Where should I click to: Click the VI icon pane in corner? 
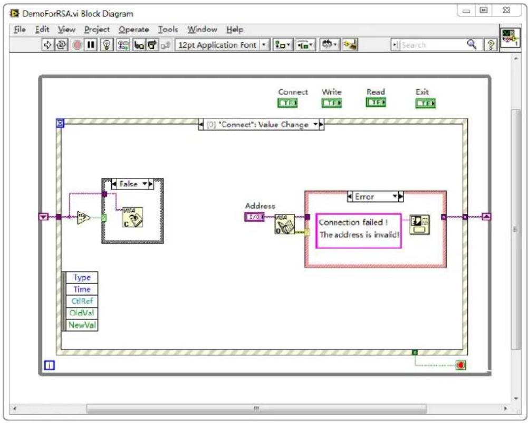[510, 37]
